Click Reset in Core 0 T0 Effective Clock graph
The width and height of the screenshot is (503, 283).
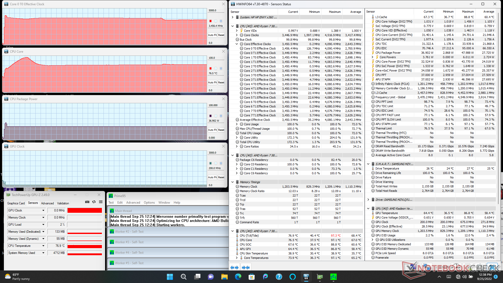pyautogui.click(x=221, y=35)
